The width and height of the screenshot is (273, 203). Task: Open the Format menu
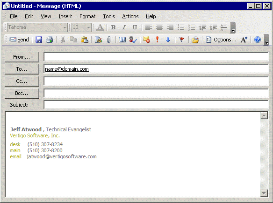pos(87,16)
